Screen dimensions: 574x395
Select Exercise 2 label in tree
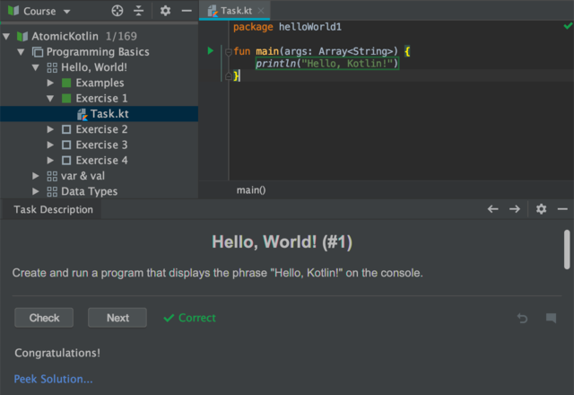[x=101, y=129]
